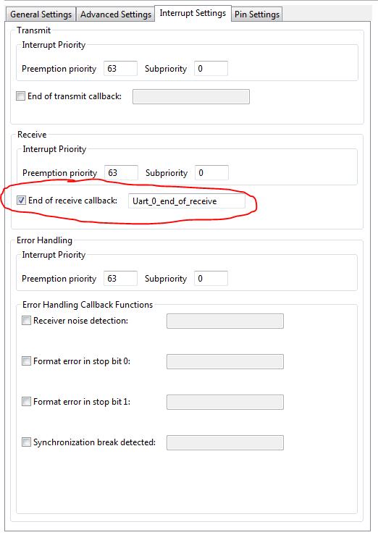Click the Synchronization break detected callback field
The height and width of the screenshot is (535, 378).
[225, 442]
